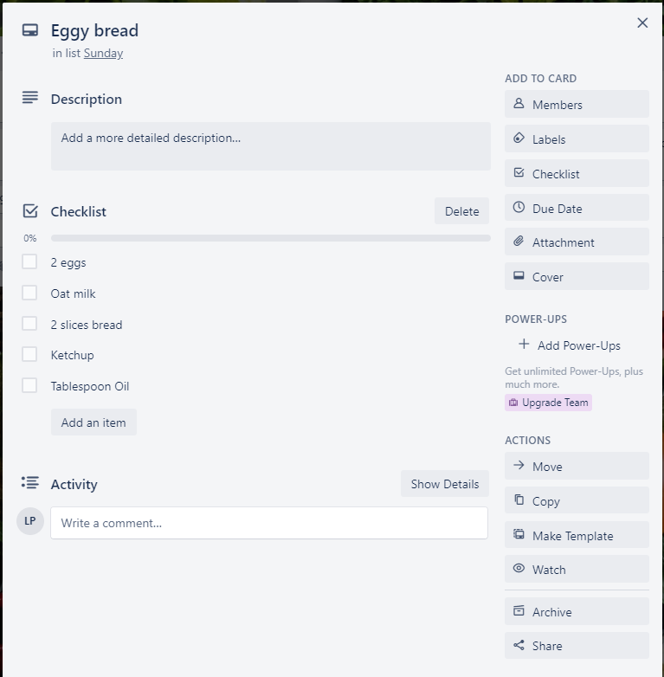Follow the Sunday list link
664x677 pixels.
click(x=103, y=53)
